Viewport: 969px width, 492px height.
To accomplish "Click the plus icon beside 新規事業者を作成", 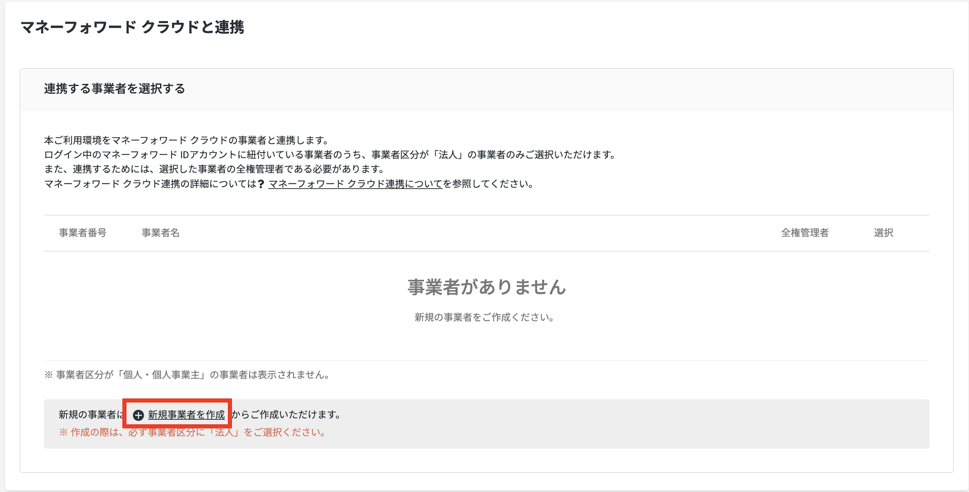I will [x=138, y=415].
